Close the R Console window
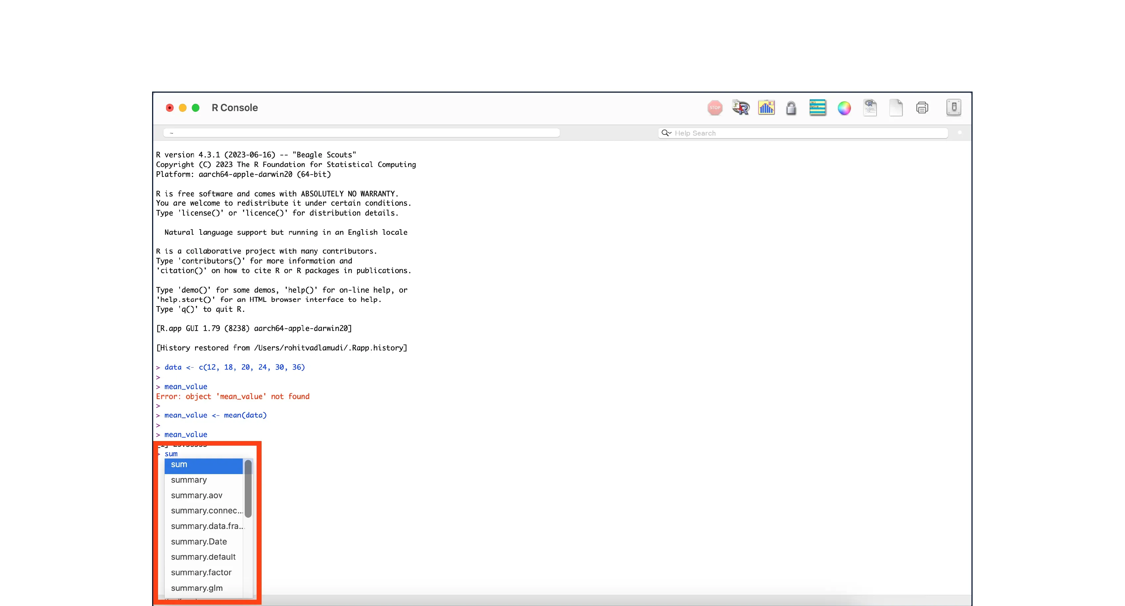1125x606 pixels. (170, 108)
